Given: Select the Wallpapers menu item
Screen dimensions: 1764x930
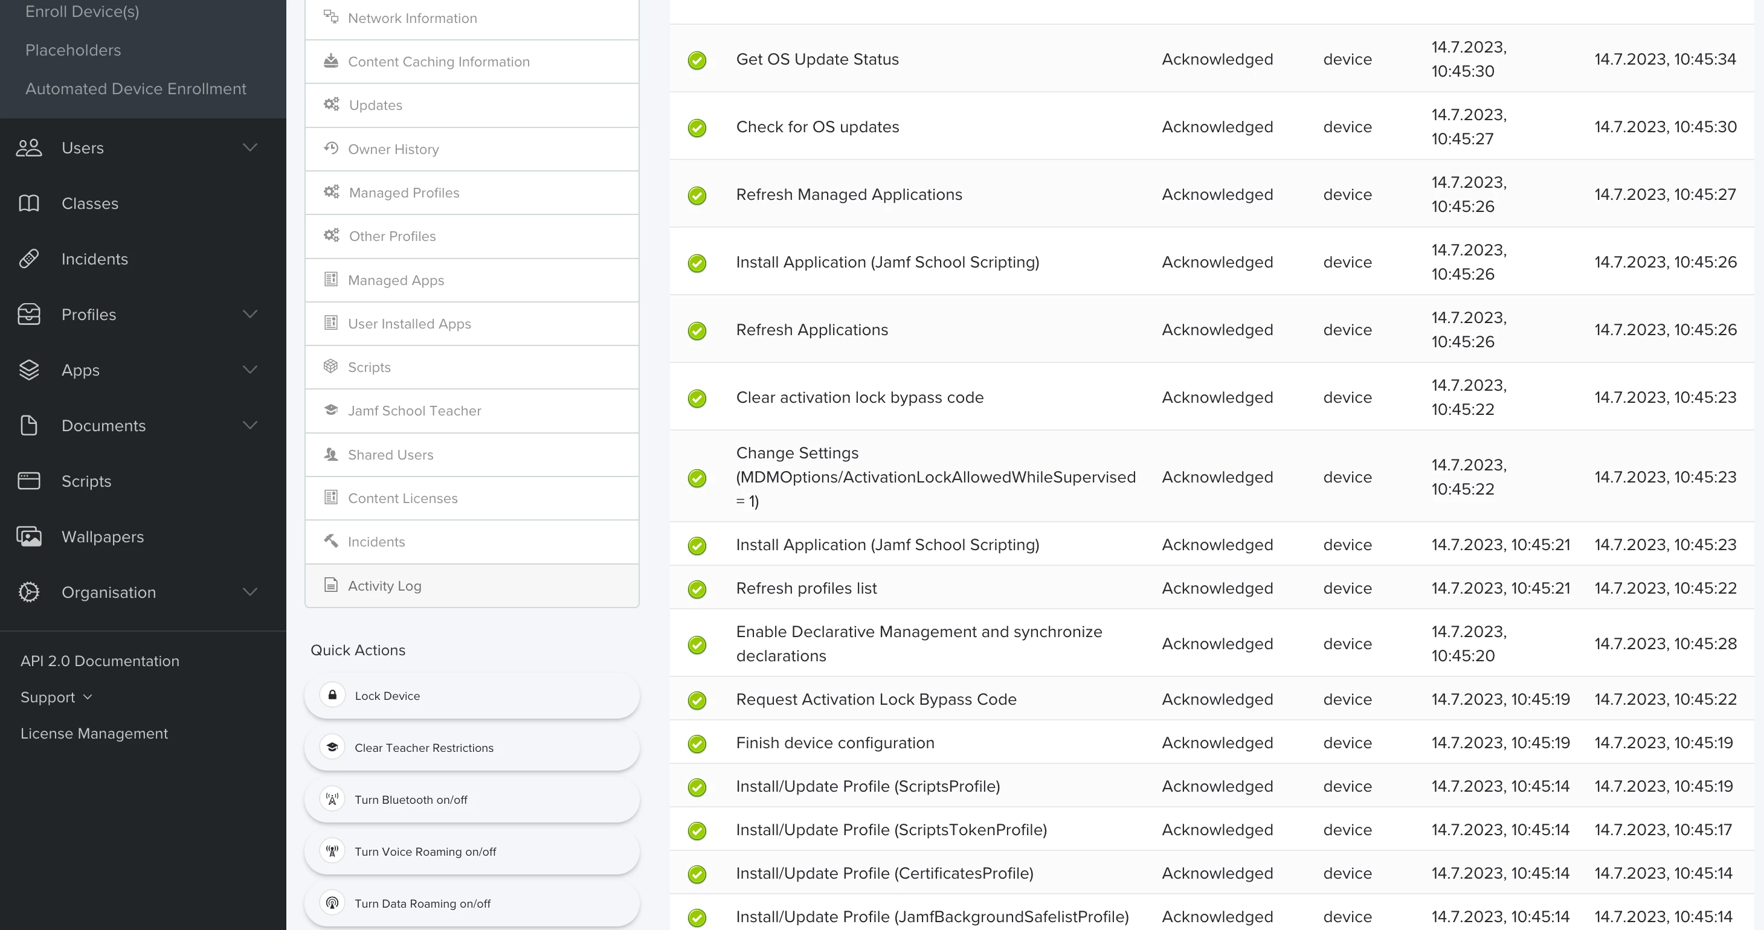Looking at the screenshot, I should [143, 536].
